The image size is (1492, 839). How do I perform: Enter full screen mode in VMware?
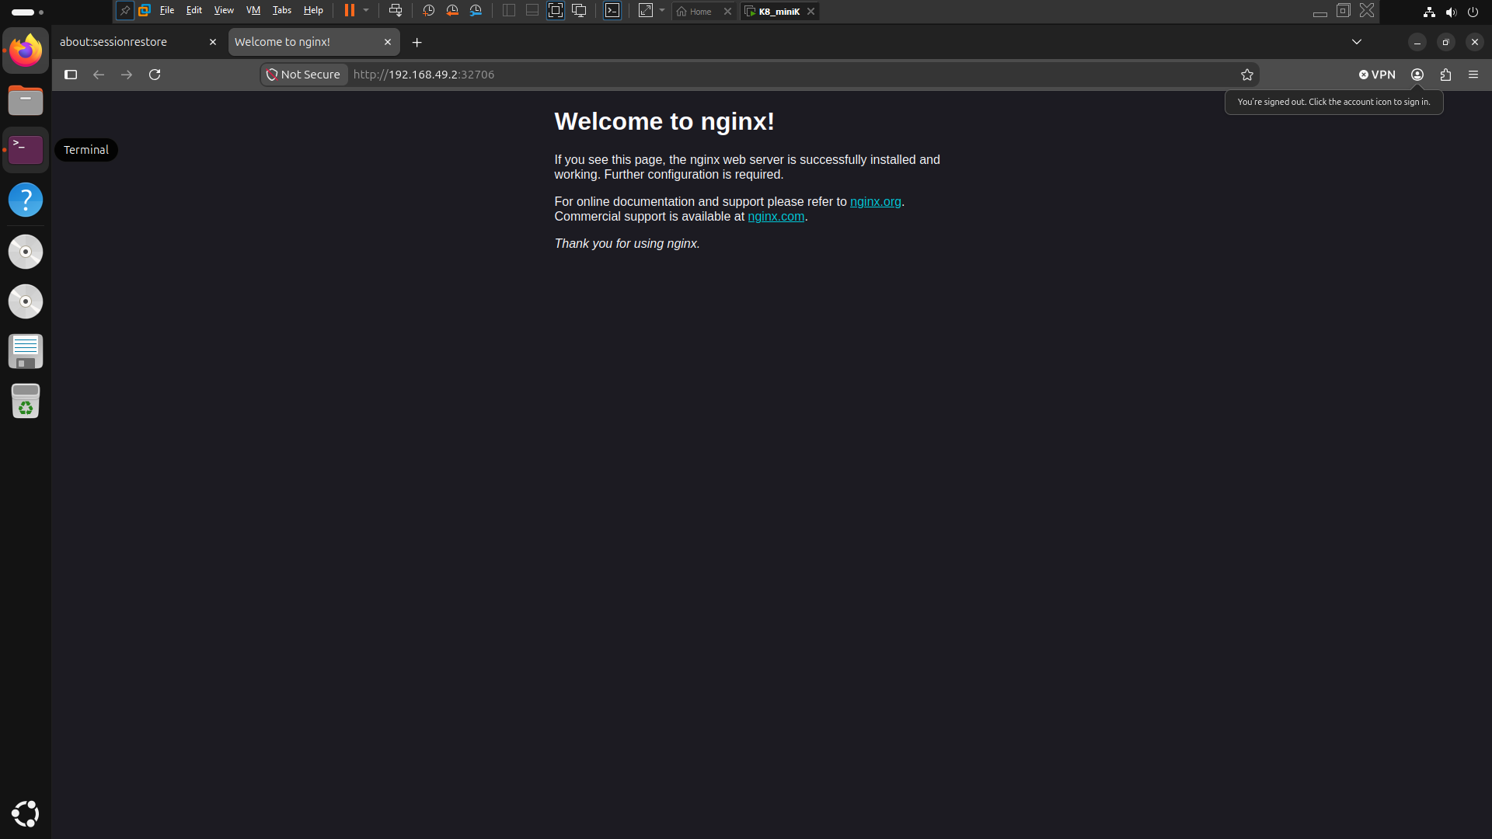[x=556, y=11]
